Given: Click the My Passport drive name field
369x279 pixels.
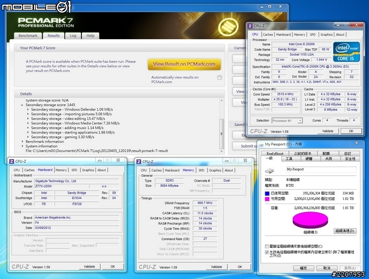Looking at the screenshot, I should pyautogui.click(x=321, y=169).
